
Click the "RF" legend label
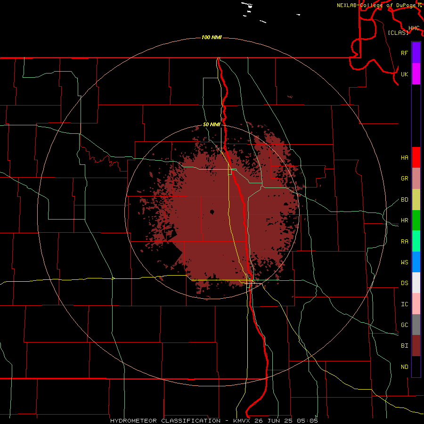pos(404,53)
